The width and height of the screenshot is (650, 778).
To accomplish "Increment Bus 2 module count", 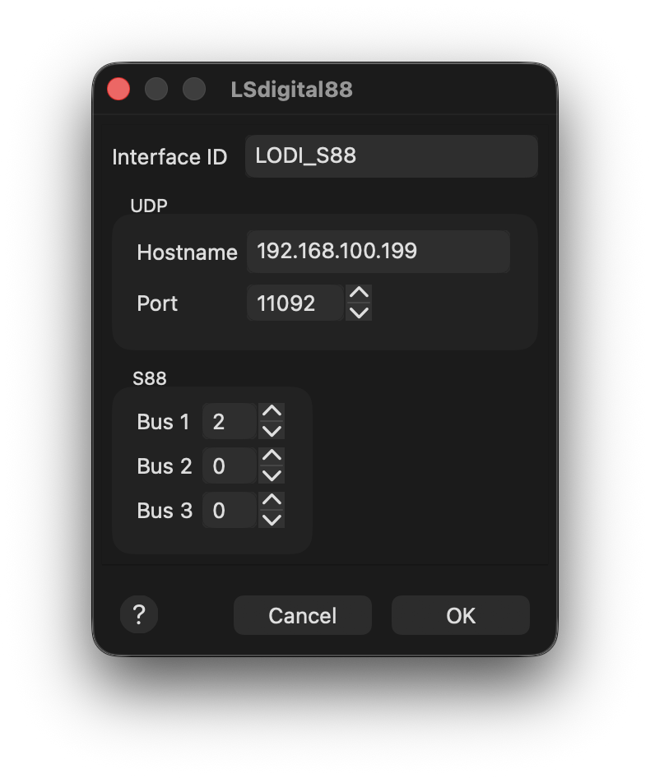I will [x=272, y=456].
